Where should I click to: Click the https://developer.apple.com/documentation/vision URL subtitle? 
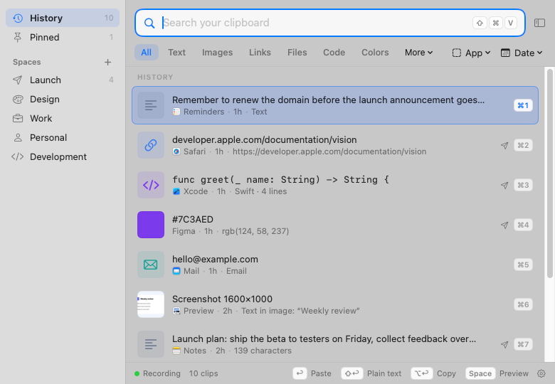[x=329, y=151]
